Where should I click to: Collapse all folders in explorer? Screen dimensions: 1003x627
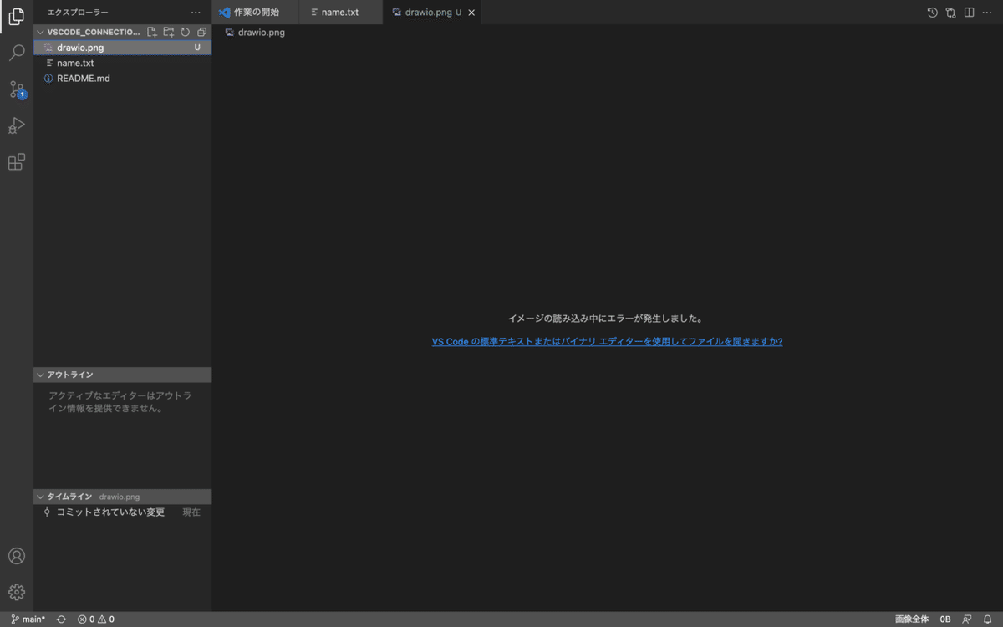pyautogui.click(x=201, y=32)
